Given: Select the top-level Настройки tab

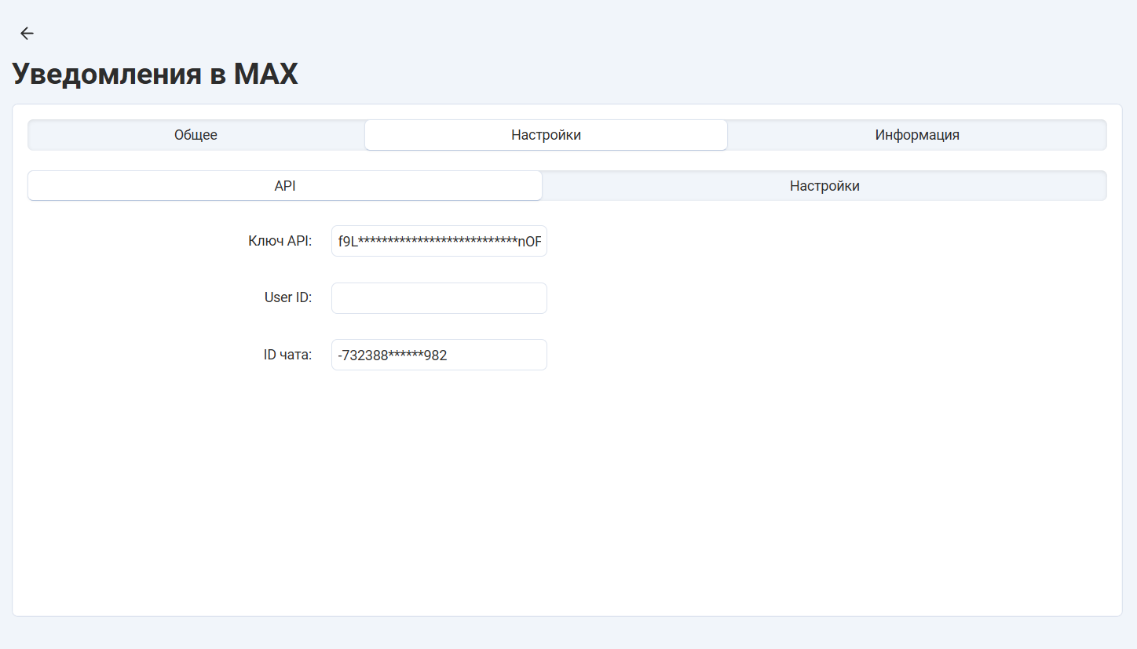Looking at the screenshot, I should (546, 135).
